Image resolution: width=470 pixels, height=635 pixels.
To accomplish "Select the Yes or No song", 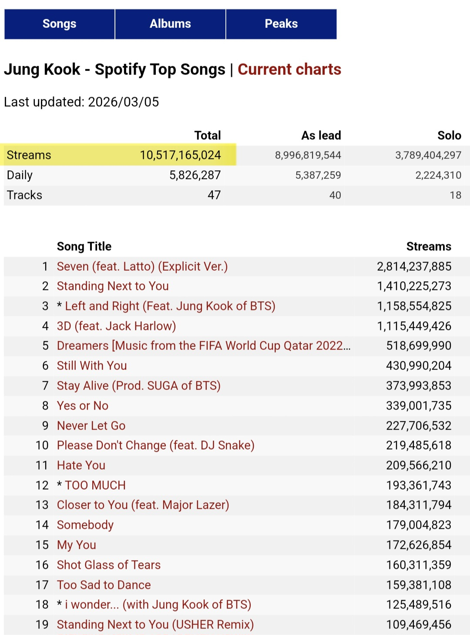I will [x=83, y=406].
